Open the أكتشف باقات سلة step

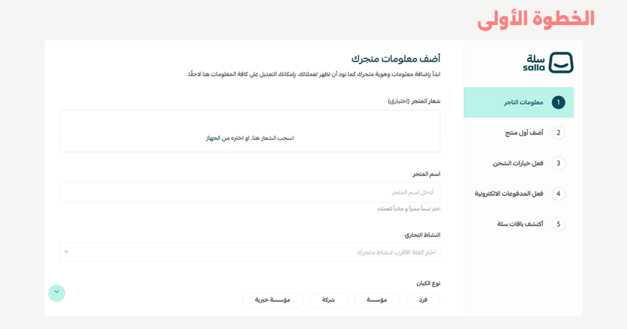tap(520, 224)
